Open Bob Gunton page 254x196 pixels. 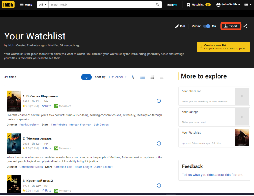click(101, 125)
